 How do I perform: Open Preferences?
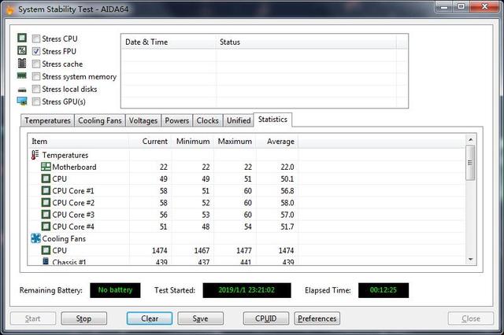317,318
